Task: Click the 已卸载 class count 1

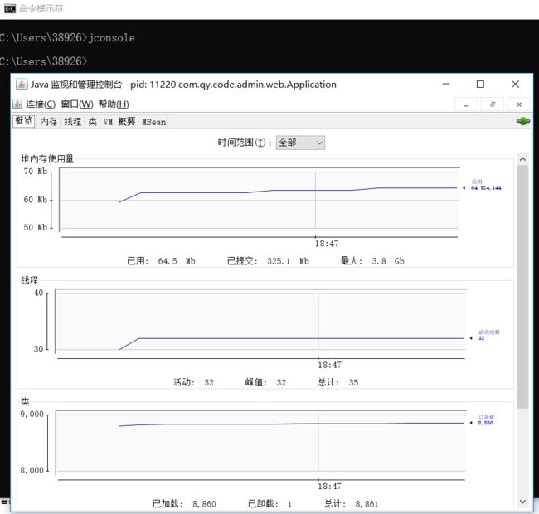Action: click(289, 504)
